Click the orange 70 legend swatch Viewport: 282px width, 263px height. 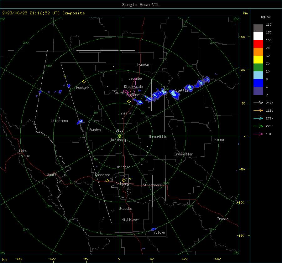click(x=258, y=52)
